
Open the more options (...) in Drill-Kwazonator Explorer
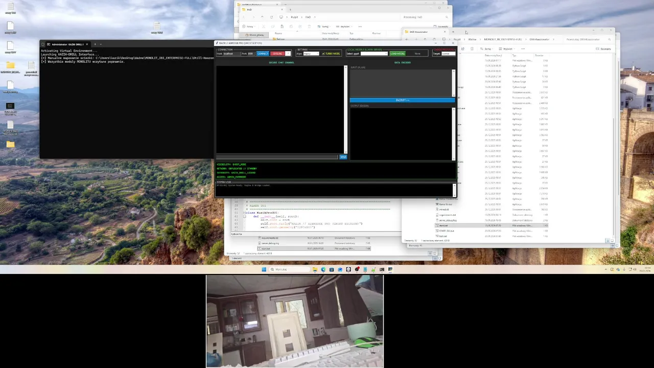[x=523, y=49]
